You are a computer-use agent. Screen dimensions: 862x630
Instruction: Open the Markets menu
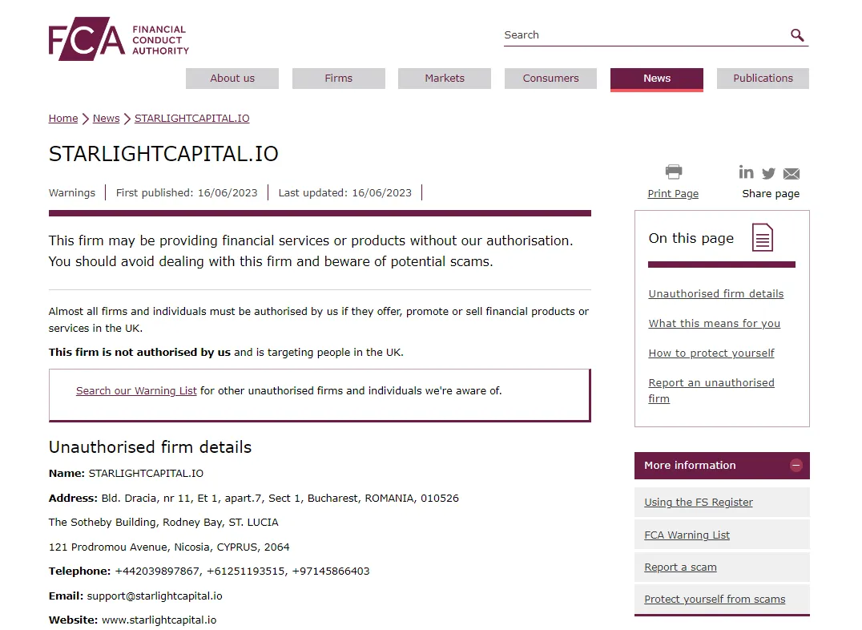[444, 78]
